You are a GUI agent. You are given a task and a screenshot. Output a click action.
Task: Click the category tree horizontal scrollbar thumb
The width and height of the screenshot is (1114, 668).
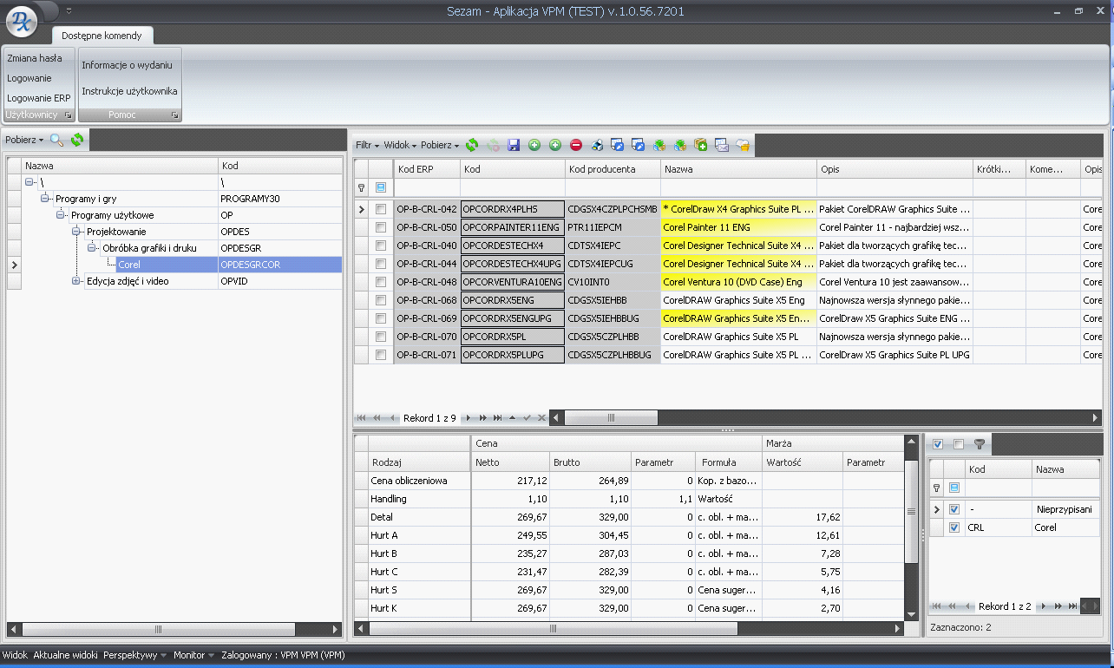[x=158, y=629]
